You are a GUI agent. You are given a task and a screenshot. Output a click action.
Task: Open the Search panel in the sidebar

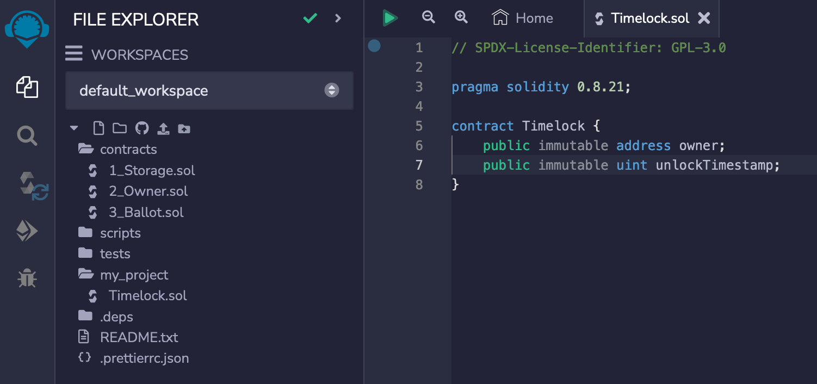(x=27, y=135)
